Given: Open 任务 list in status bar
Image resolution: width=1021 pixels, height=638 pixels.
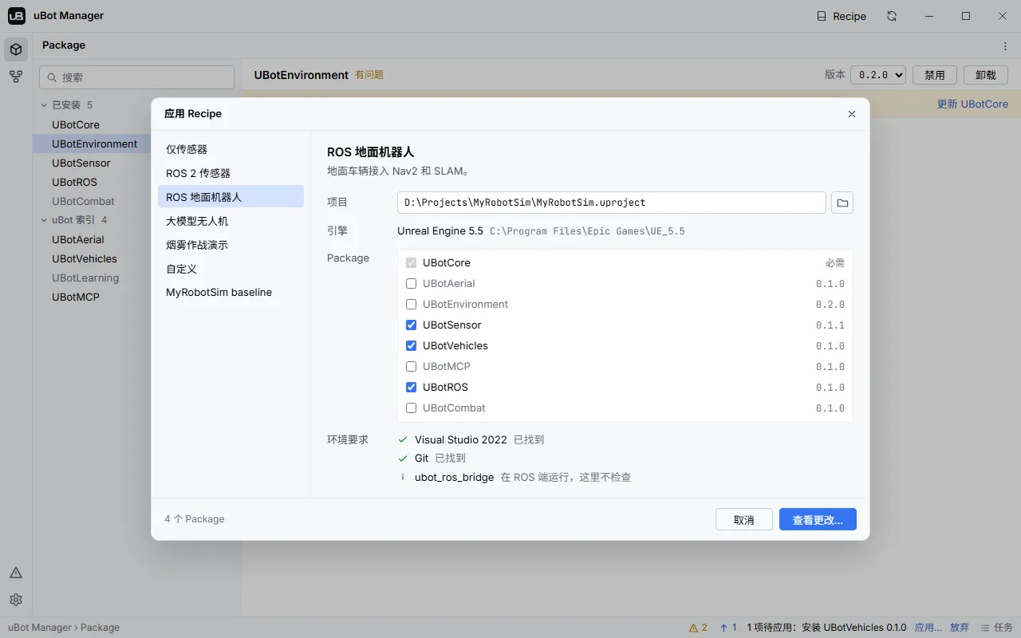Looking at the screenshot, I should [996, 628].
